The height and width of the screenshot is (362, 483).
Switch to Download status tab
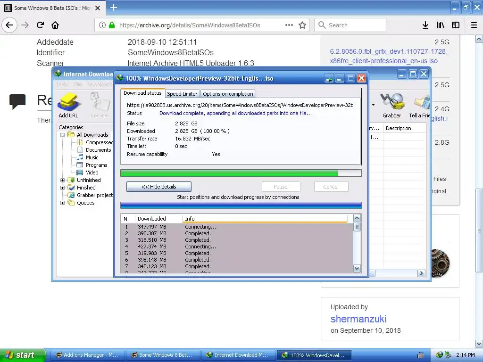[x=142, y=93]
